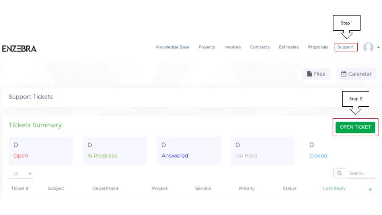The width and height of the screenshot is (382, 215).
Task: Go to the Projects menu item
Action: pos(207,47)
